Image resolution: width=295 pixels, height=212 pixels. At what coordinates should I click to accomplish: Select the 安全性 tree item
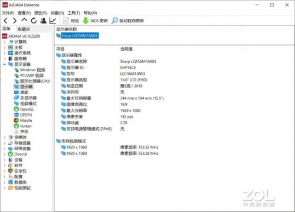pos(17,171)
